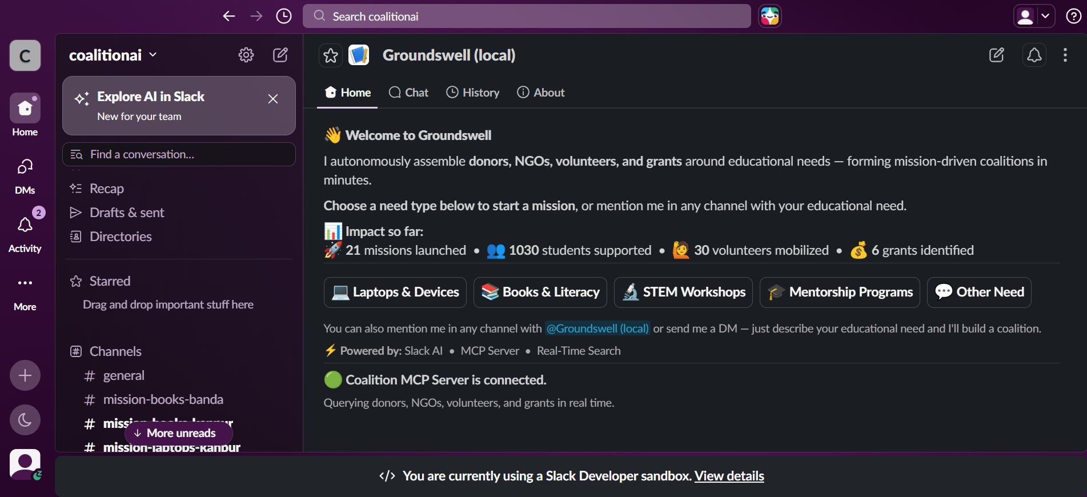This screenshot has width=1087, height=497.
Task: Open the coalitionai workspace switcher tile
Action: 25,55
